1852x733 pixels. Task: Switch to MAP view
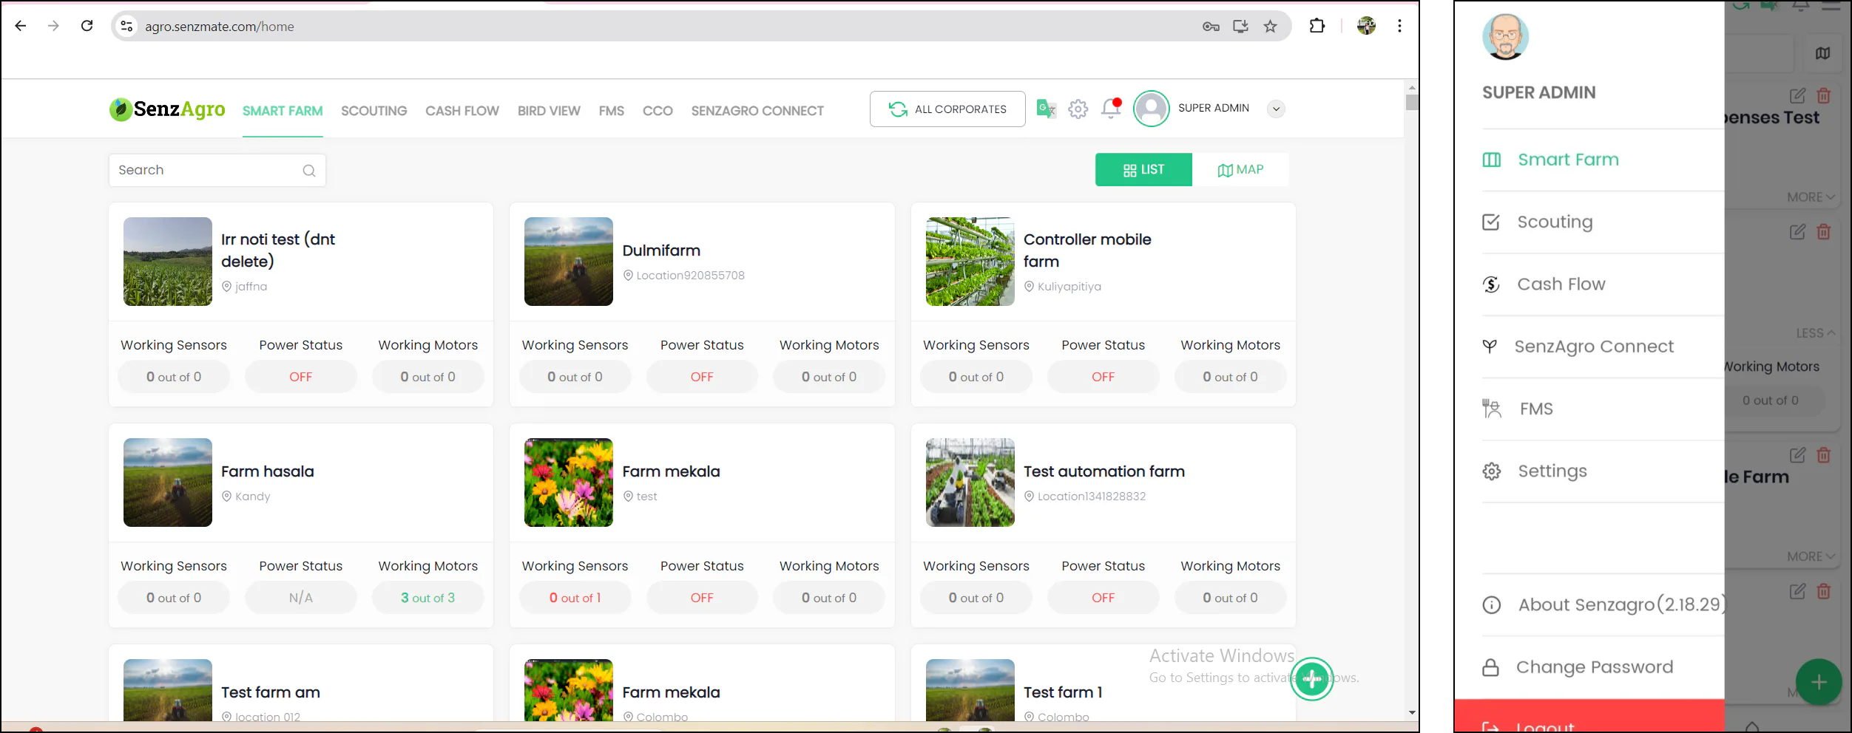pyautogui.click(x=1240, y=170)
